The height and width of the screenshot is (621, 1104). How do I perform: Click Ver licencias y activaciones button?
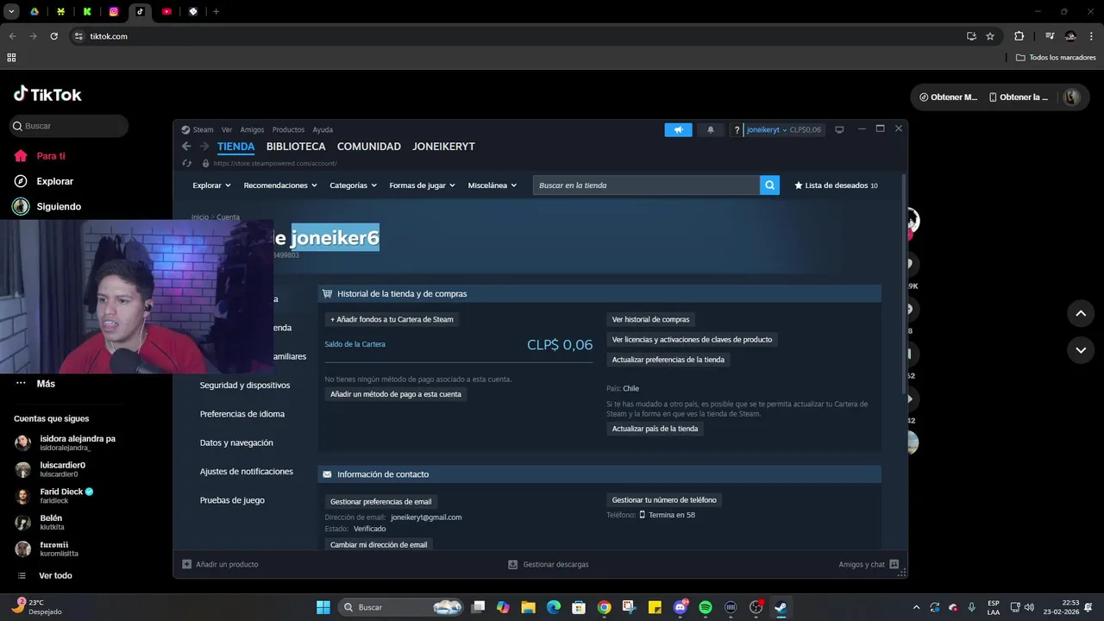pos(692,339)
